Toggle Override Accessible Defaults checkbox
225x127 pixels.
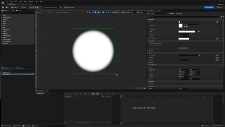click(x=179, y=43)
